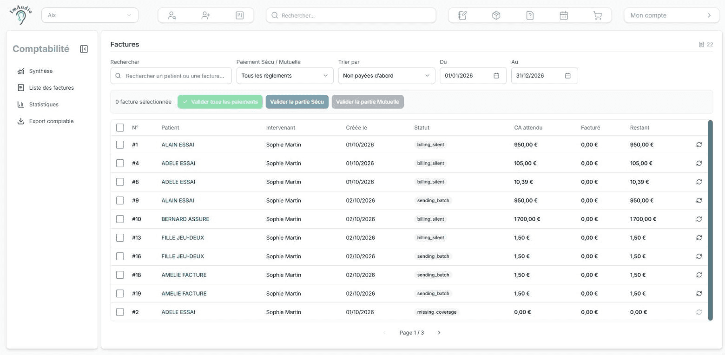Refresh invoice #18 status
Image resolution: width=725 pixels, height=355 pixels.
[699, 275]
